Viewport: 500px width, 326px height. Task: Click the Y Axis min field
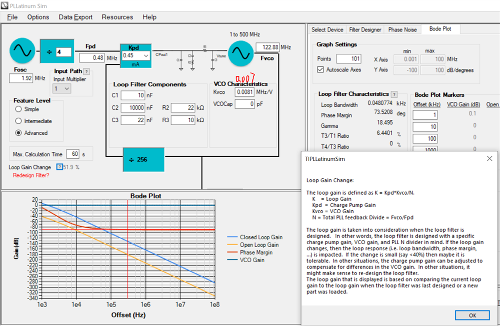tap(406, 70)
